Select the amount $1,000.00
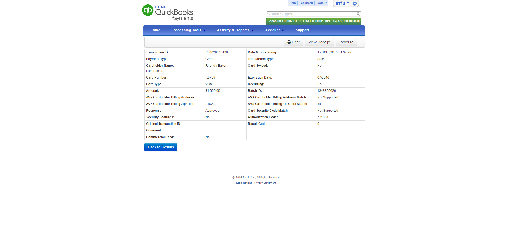Screen dimensions: 509x241 click(x=213, y=91)
